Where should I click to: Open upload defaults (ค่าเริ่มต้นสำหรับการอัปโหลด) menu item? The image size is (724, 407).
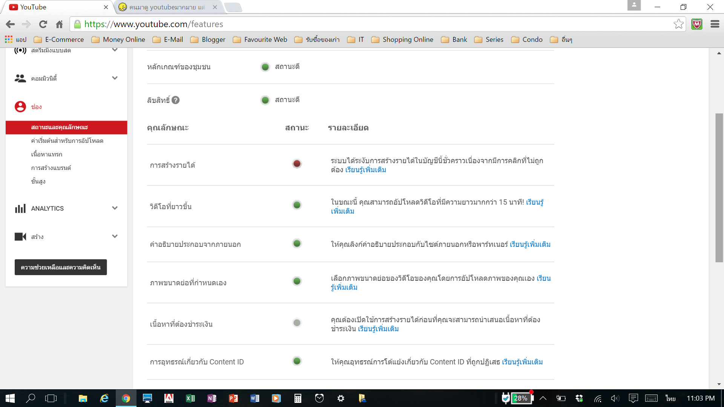click(x=67, y=141)
